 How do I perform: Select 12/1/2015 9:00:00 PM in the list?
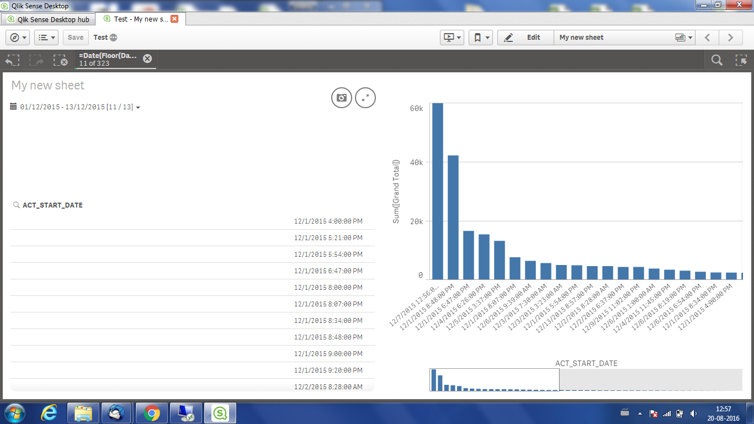point(192,354)
